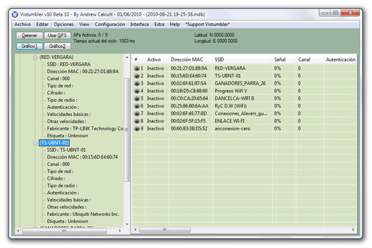Screen dimensions: 372x248
Task: Click the signal icon for row 7 Conexiones_Alavers
Action: click(x=136, y=113)
